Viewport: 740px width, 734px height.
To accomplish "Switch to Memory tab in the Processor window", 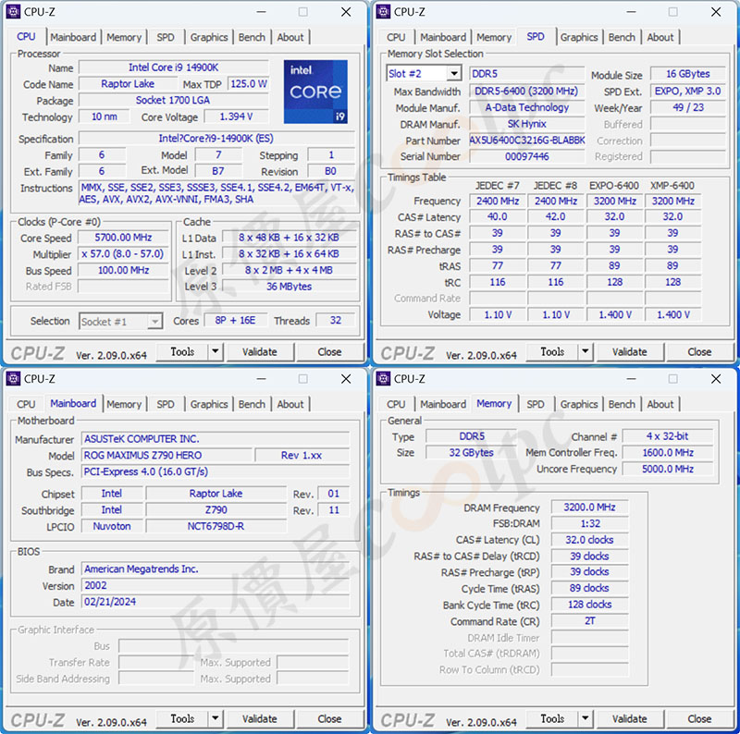I will (x=124, y=37).
